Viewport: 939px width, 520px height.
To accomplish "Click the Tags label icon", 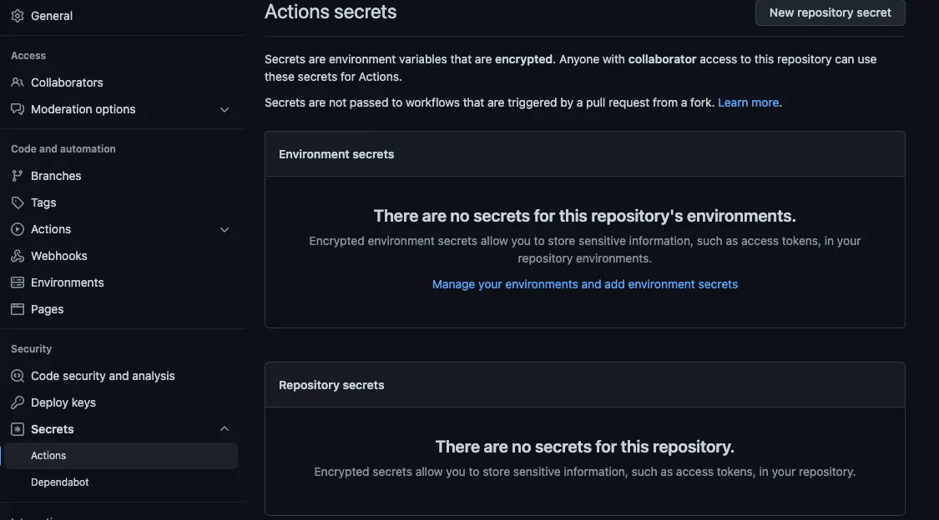I will click(x=18, y=202).
